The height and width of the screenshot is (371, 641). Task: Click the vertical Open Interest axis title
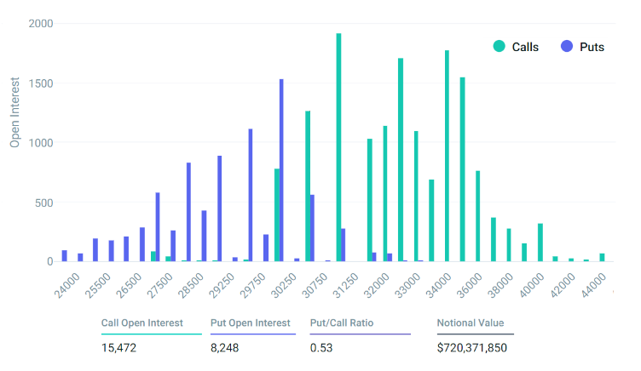coord(14,111)
